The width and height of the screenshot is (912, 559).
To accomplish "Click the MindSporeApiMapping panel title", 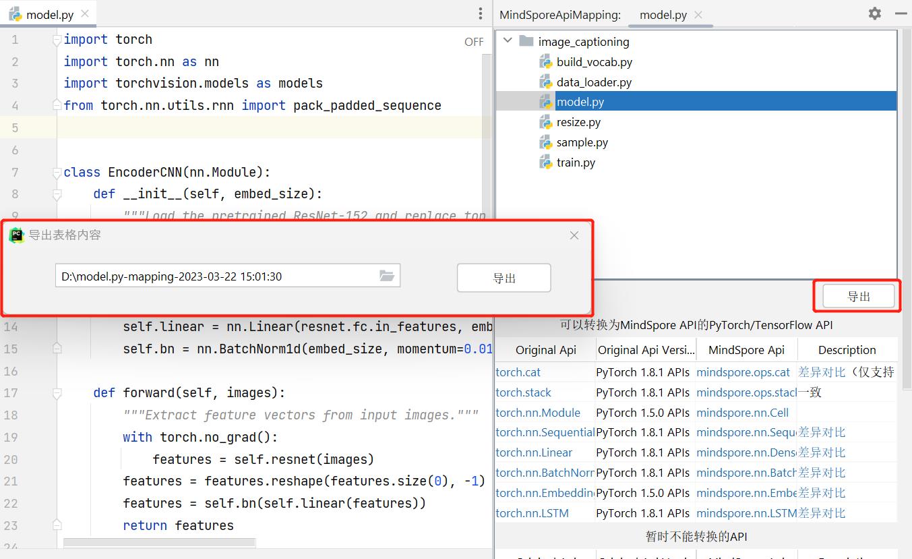I will (560, 14).
